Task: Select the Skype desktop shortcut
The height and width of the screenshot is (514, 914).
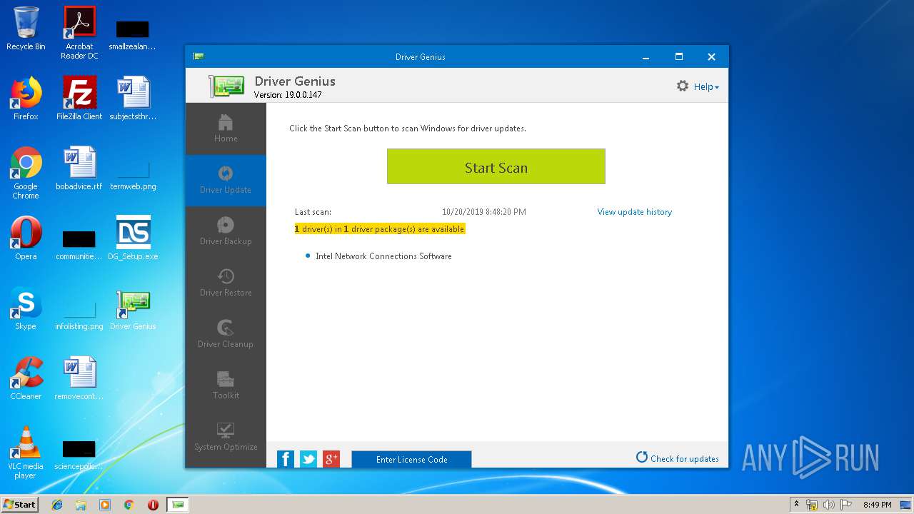Action: coord(26,308)
